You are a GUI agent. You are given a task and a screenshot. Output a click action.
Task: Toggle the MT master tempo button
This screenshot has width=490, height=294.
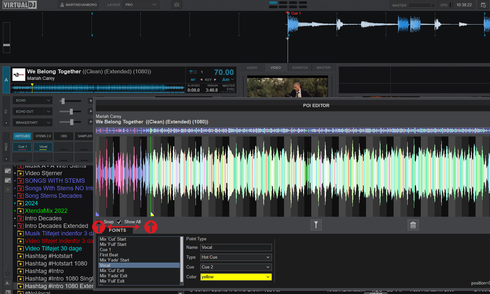tap(193, 80)
